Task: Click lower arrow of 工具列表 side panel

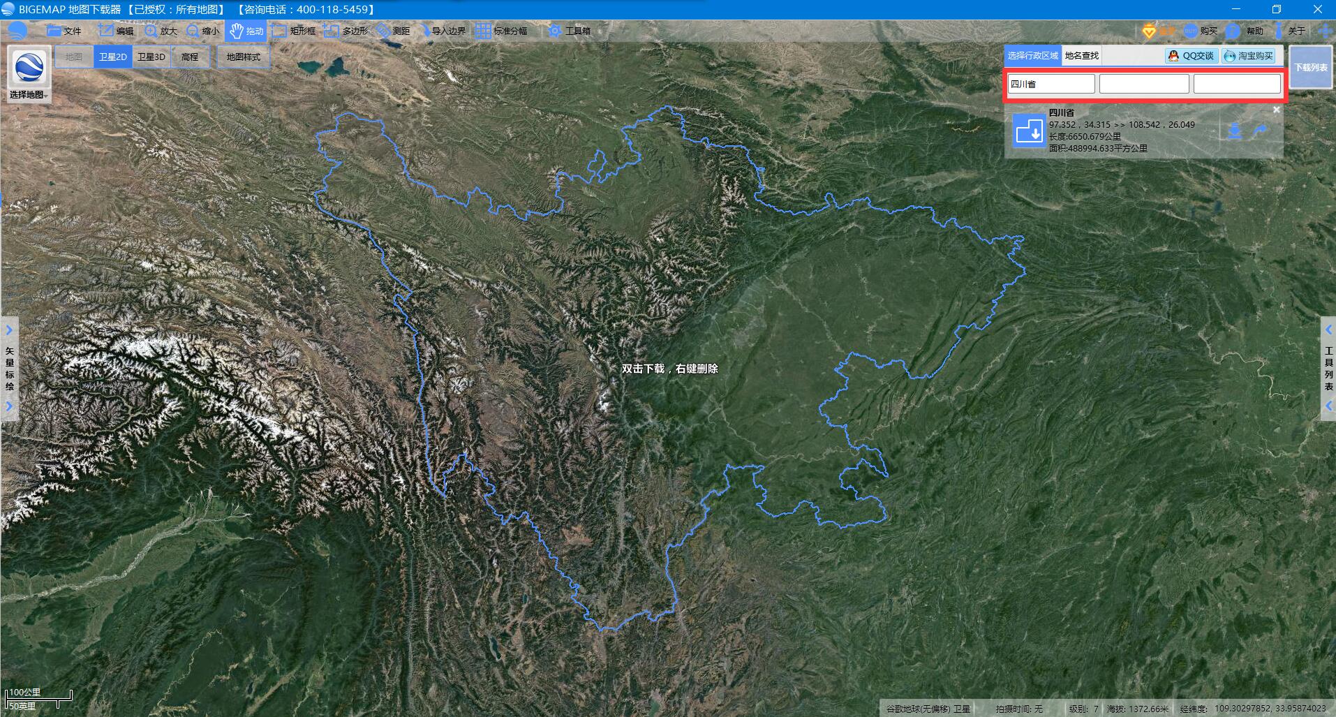Action: [x=1328, y=406]
